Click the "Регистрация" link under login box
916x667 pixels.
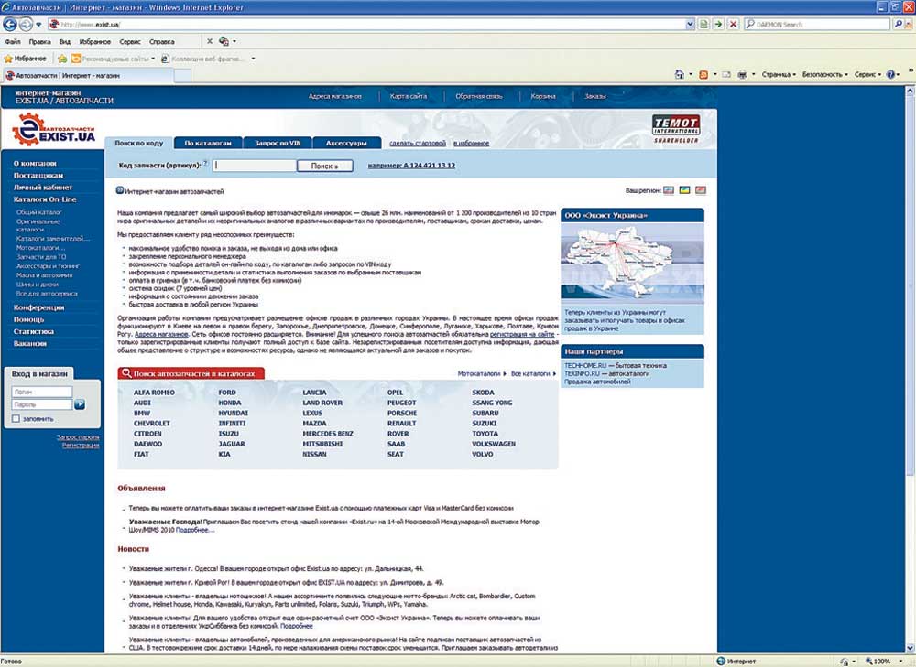tap(81, 446)
